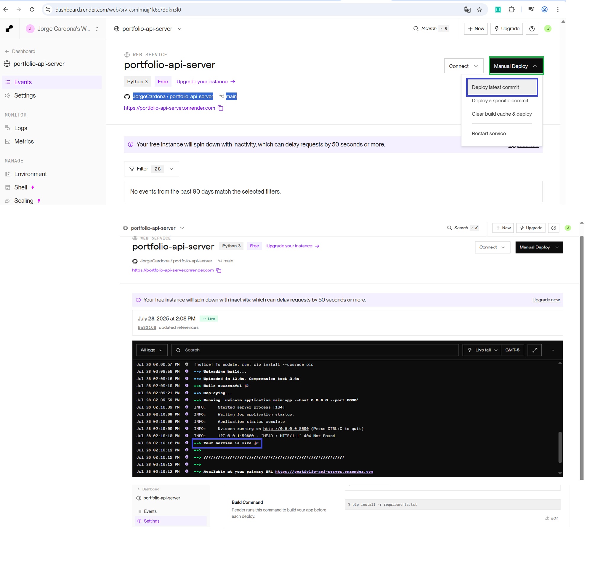
Task: Open the help question-mark icon beside Upgrade
Action: tap(532, 28)
